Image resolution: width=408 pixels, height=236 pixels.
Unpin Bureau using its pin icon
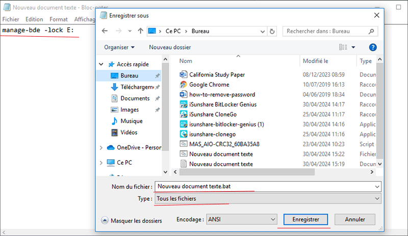(157, 76)
